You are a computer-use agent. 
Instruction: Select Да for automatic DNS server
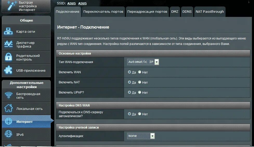point(129,114)
